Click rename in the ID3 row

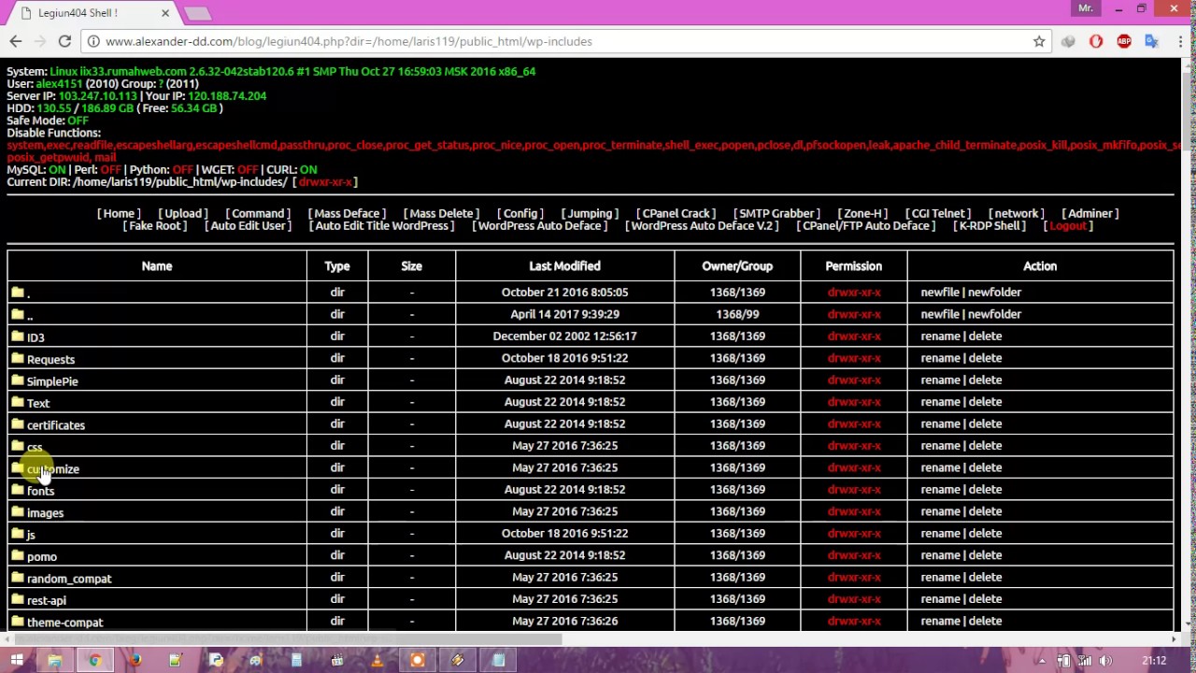tap(940, 336)
